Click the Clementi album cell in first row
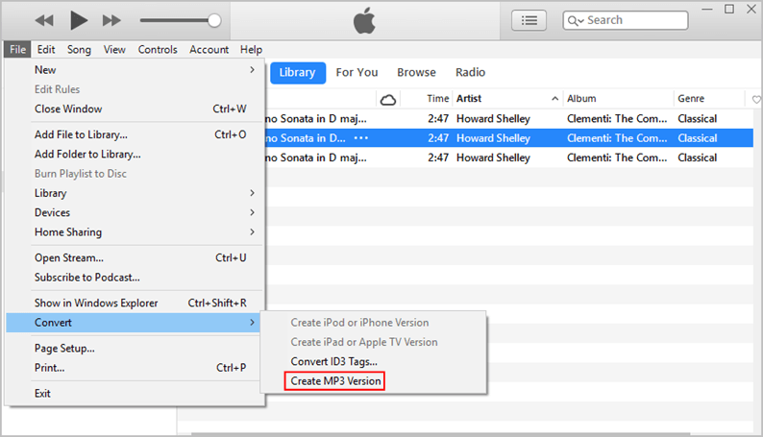 point(617,118)
